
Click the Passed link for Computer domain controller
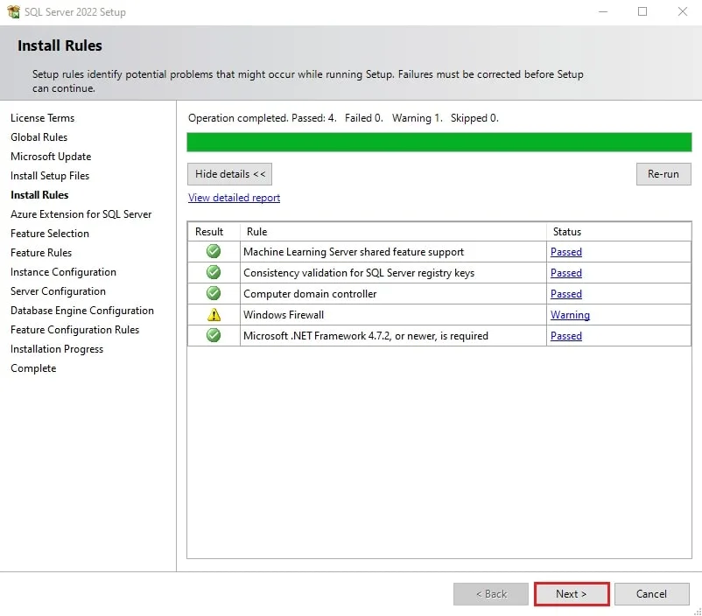565,293
